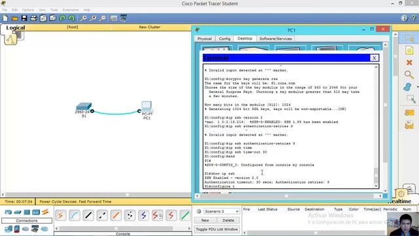Switch to the Physical tab in PC1

pos(204,39)
